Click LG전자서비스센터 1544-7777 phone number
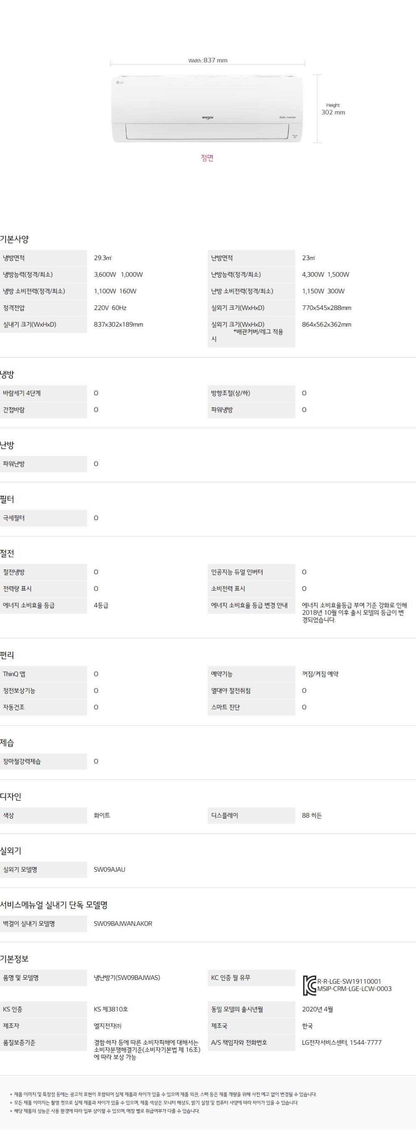416x1130 pixels. [342, 1042]
